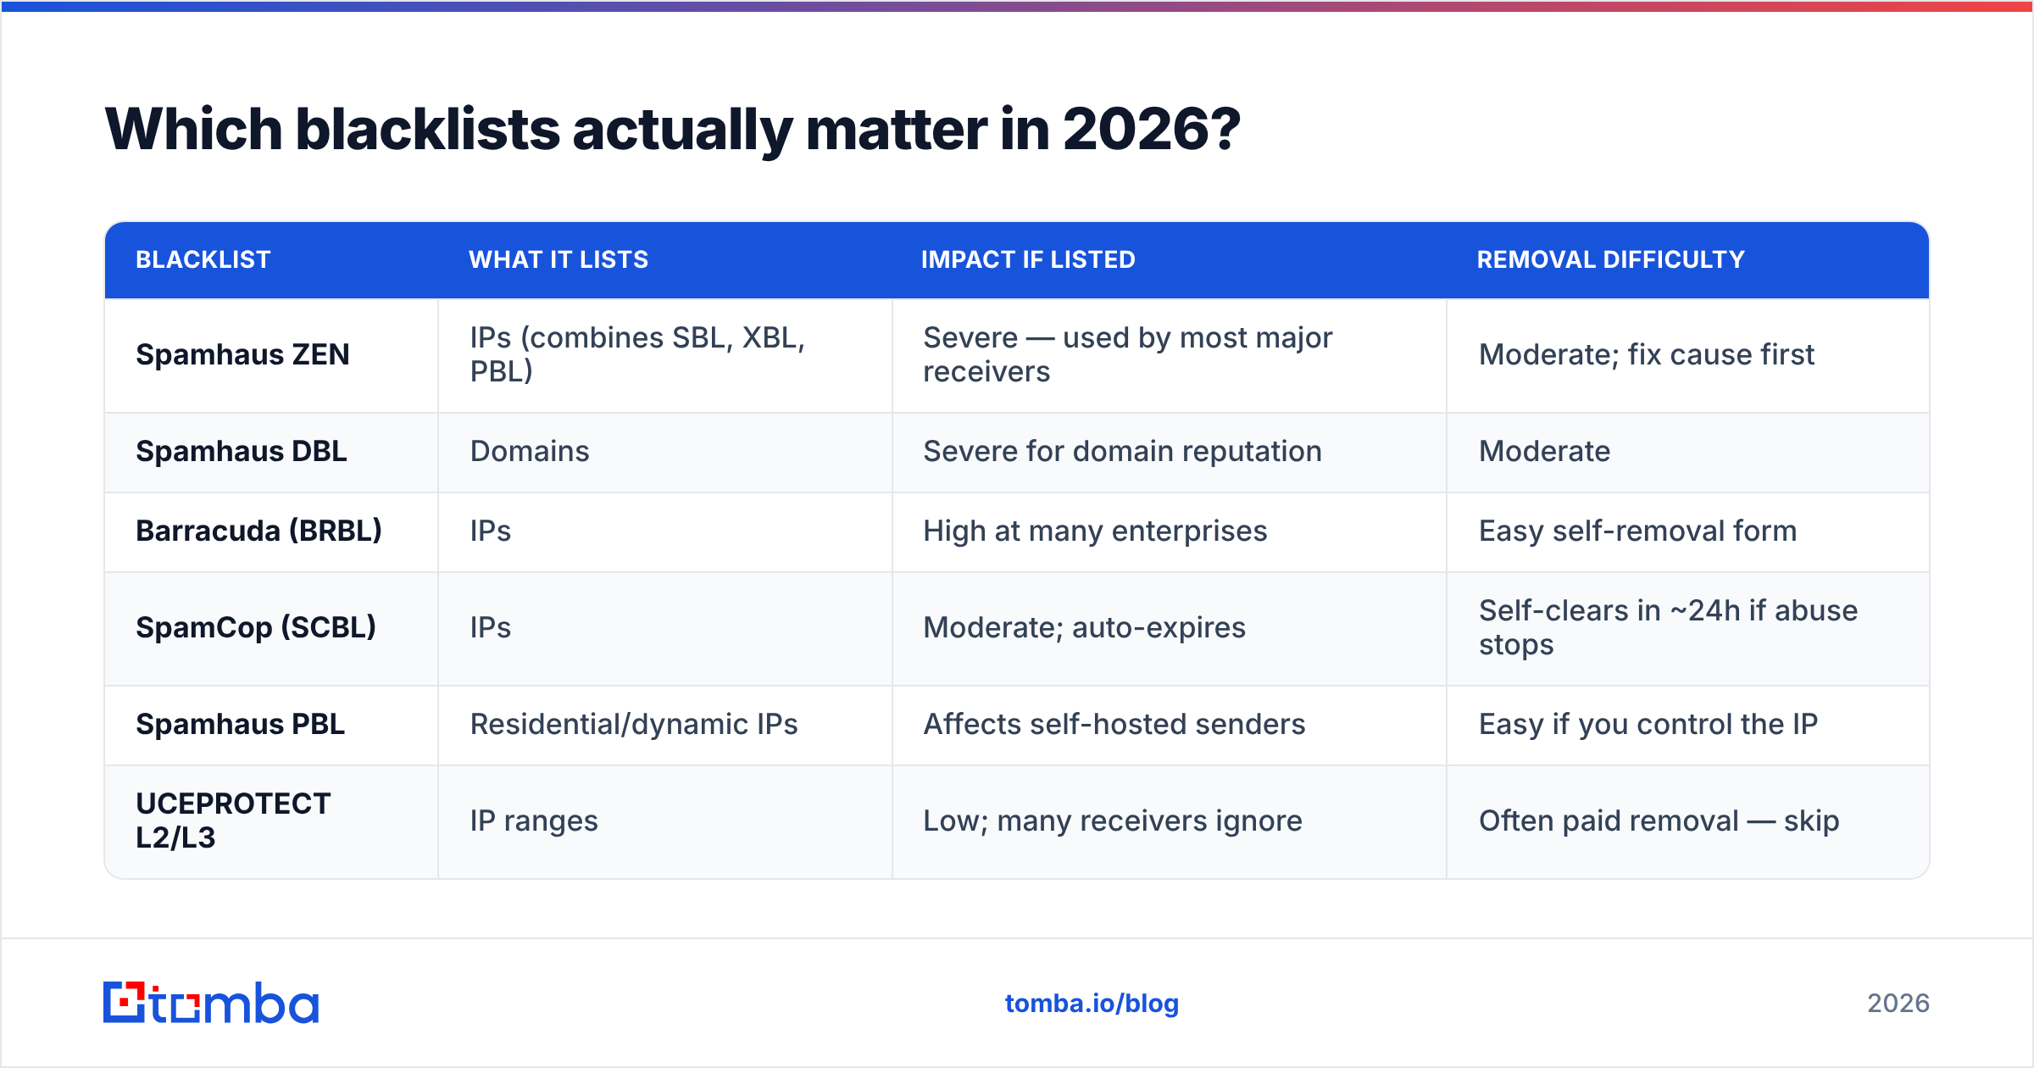Click the 2026 footer year text
This screenshot has width=2034, height=1068.
pos(1898,1004)
